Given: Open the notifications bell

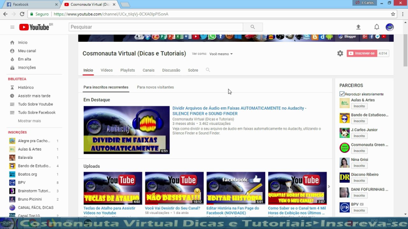Looking at the screenshot, I should [377, 27].
